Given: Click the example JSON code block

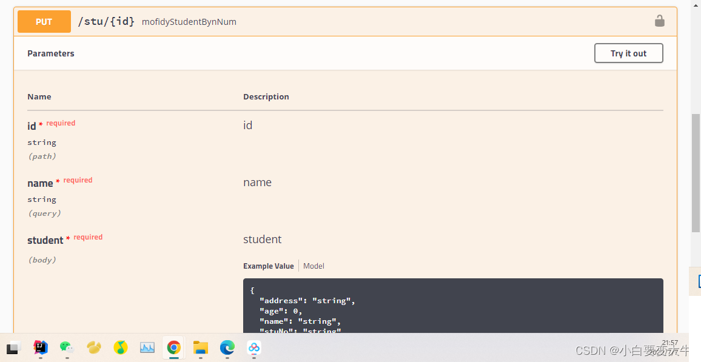Looking at the screenshot, I should pyautogui.click(x=453, y=306).
